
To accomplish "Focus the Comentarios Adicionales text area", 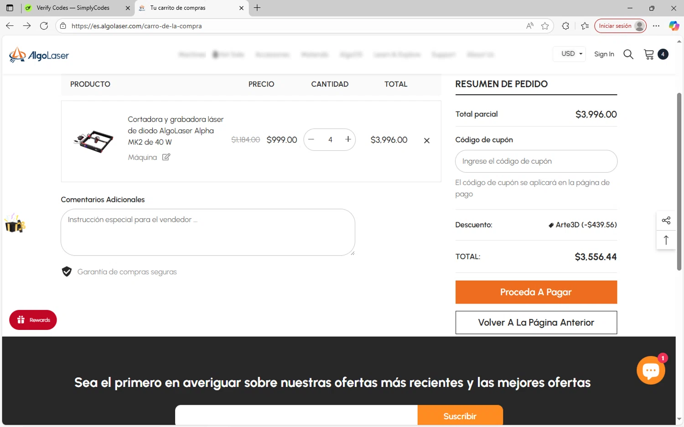I will 208,232.
